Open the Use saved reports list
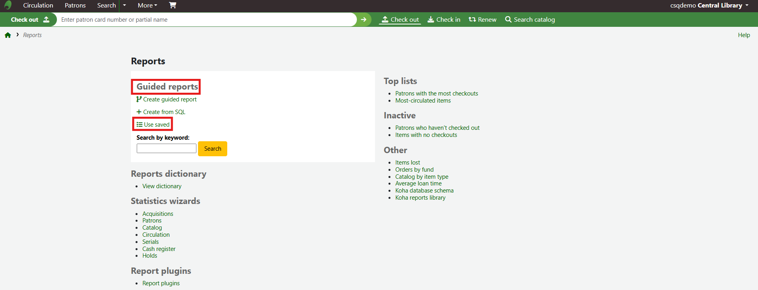Viewport: 758px width, 290px height. (x=157, y=125)
